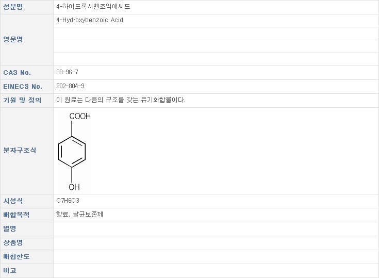Select EINECS number 202-804-9
The width and height of the screenshot is (379, 278).
(70, 87)
